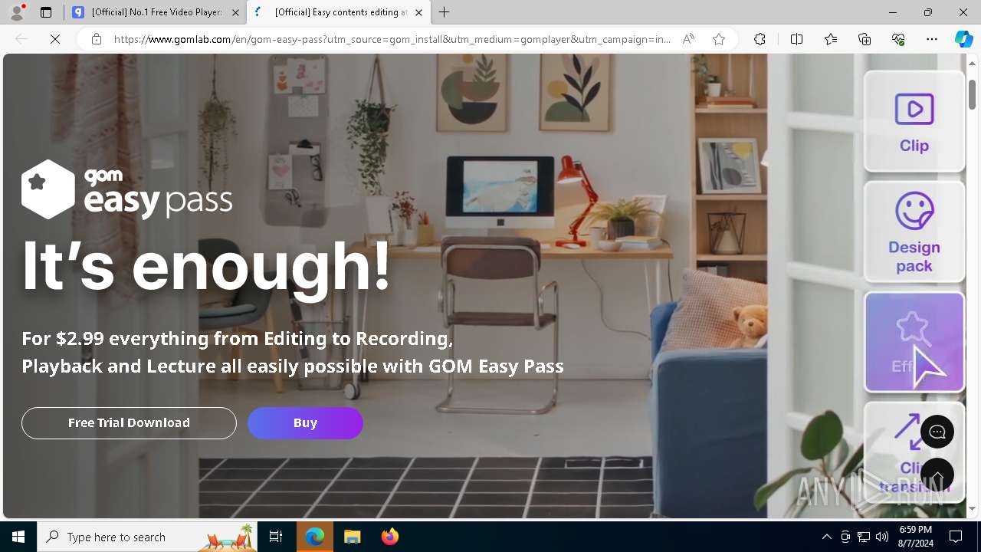
Task: Open Browser essentials
Action: click(x=898, y=39)
